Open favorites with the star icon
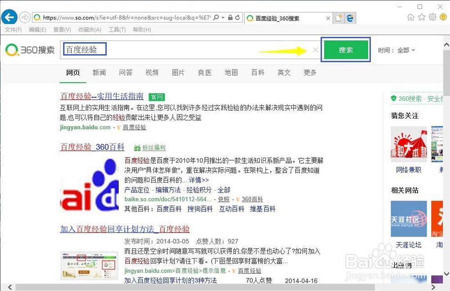This screenshot has height=291, width=450. (422, 17)
